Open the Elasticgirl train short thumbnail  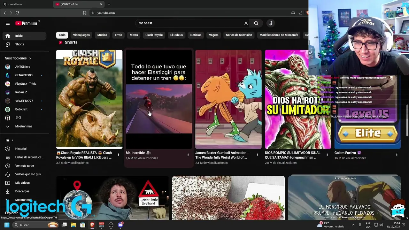click(159, 99)
